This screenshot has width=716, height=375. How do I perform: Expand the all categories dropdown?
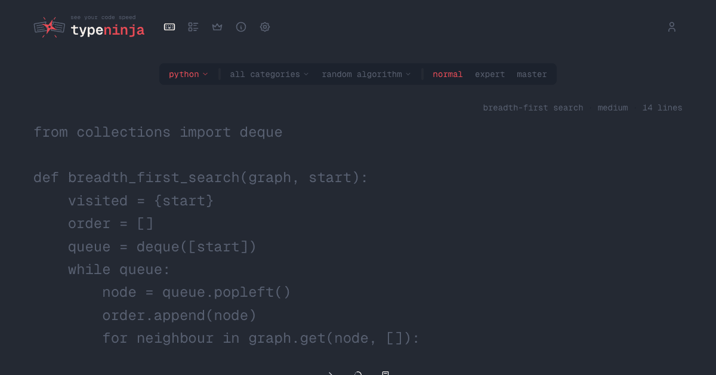point(269,74)
